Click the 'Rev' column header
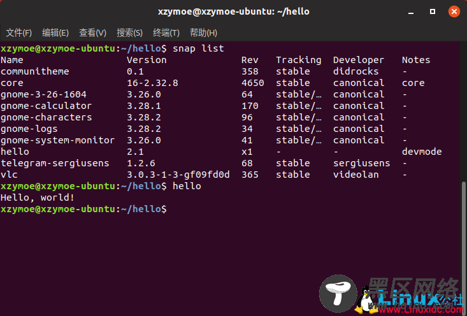This screenshot has height=316, width=467. click(250, 60)
